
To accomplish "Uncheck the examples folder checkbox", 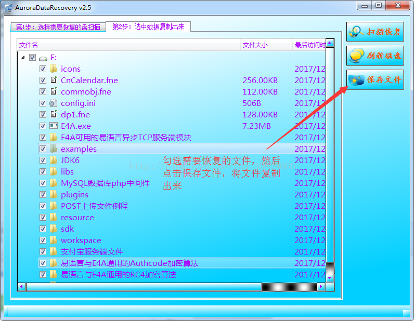I will pyautogui.click(x=43, y=149).
